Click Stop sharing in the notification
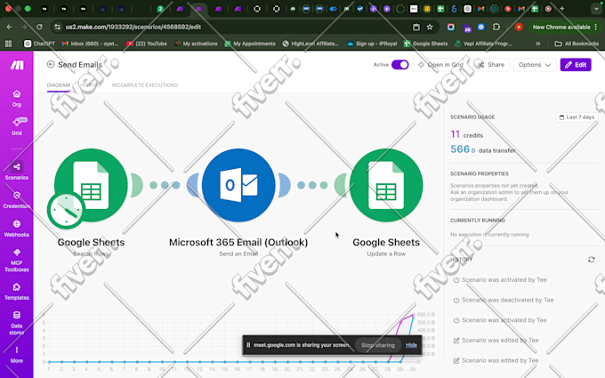The height and width of the screenshot is (378, 605). (x=378, y=345)
